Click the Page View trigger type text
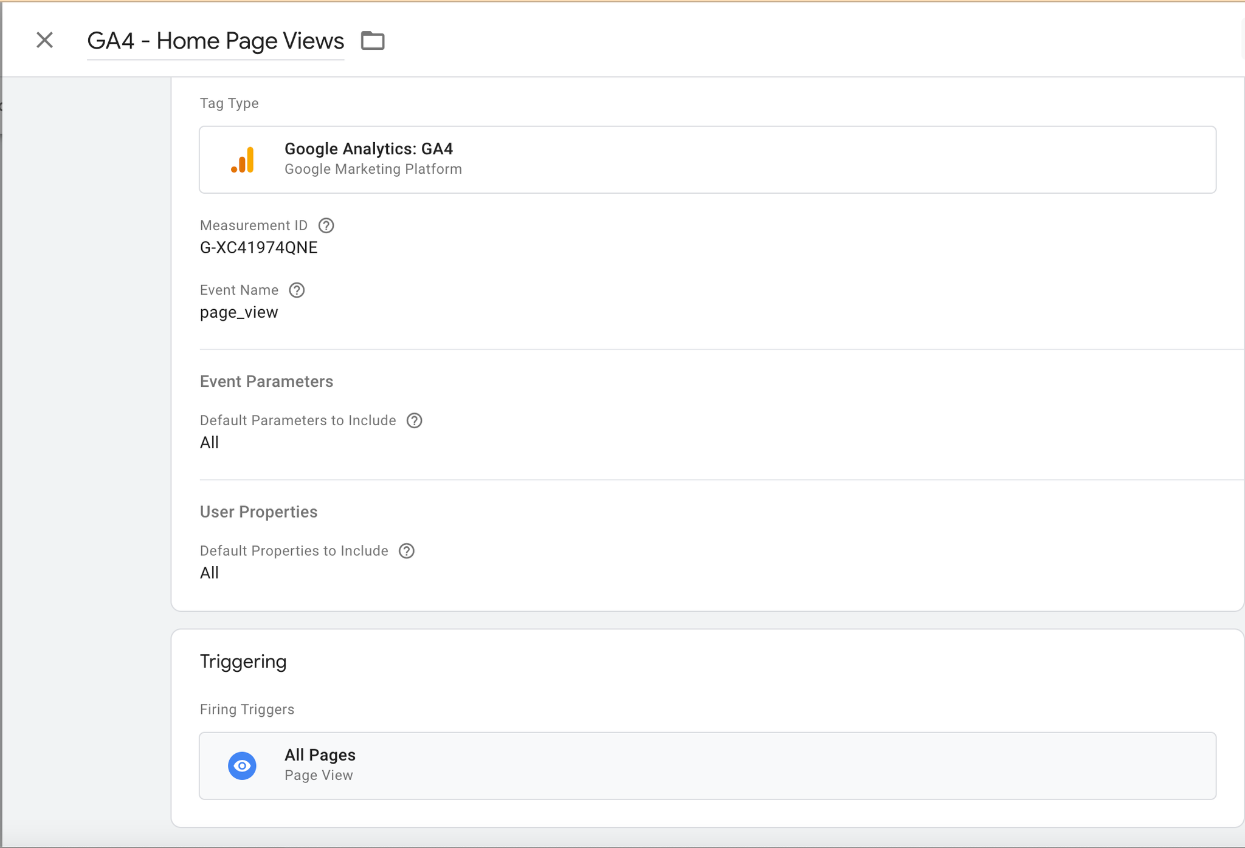The image size is (1245, 848). [319, 775]
